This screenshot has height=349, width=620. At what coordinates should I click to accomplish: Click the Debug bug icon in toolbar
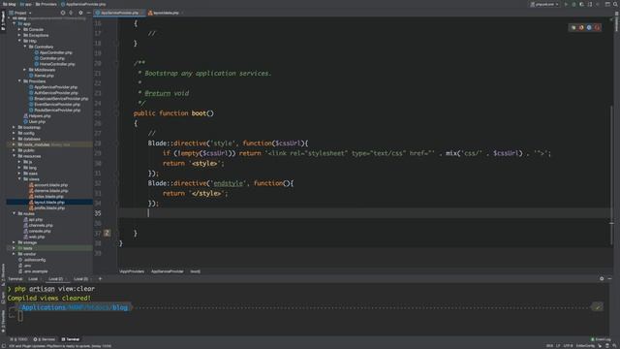573,4
